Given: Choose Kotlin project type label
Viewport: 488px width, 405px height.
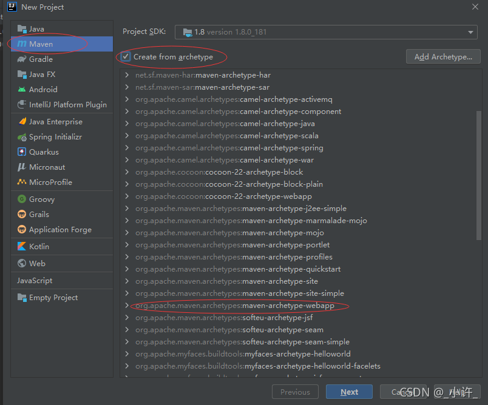Looking at the screenshot, I should pyautogui.click(x=39, y=246).
